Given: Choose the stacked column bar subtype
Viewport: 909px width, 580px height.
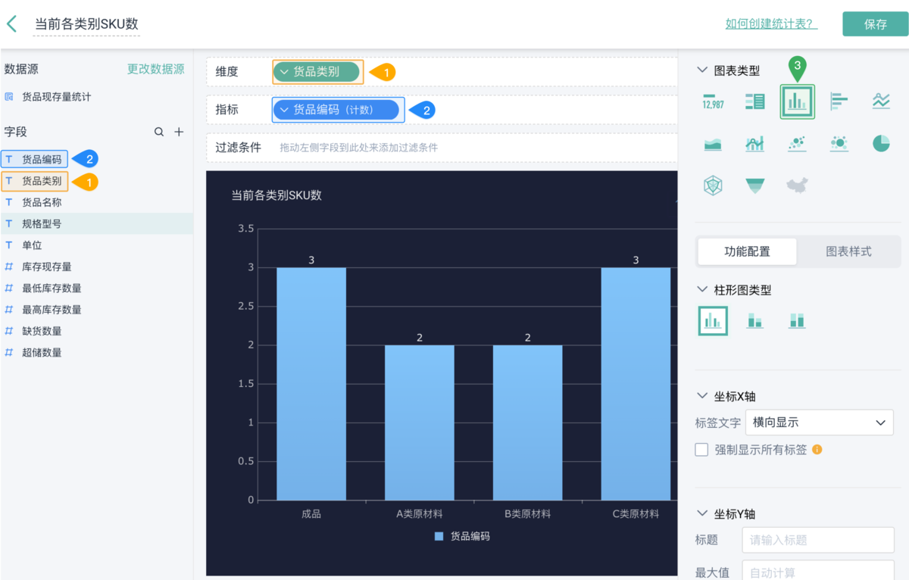Looking at the screenshot, I should click(754, 321).
